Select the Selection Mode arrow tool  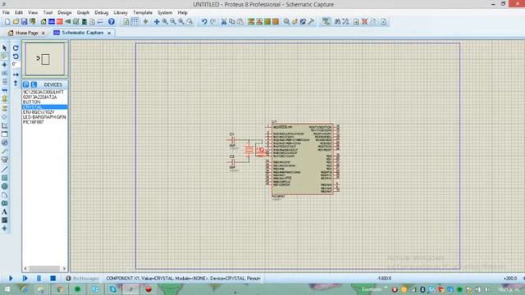tap(4, 48)
